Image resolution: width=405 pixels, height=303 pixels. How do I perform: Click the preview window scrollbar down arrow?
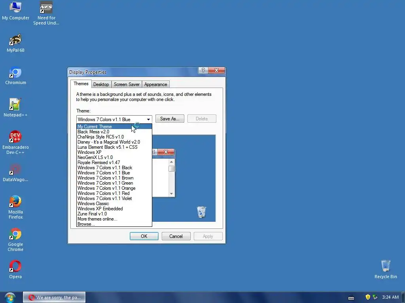click(x=171, y=194)
